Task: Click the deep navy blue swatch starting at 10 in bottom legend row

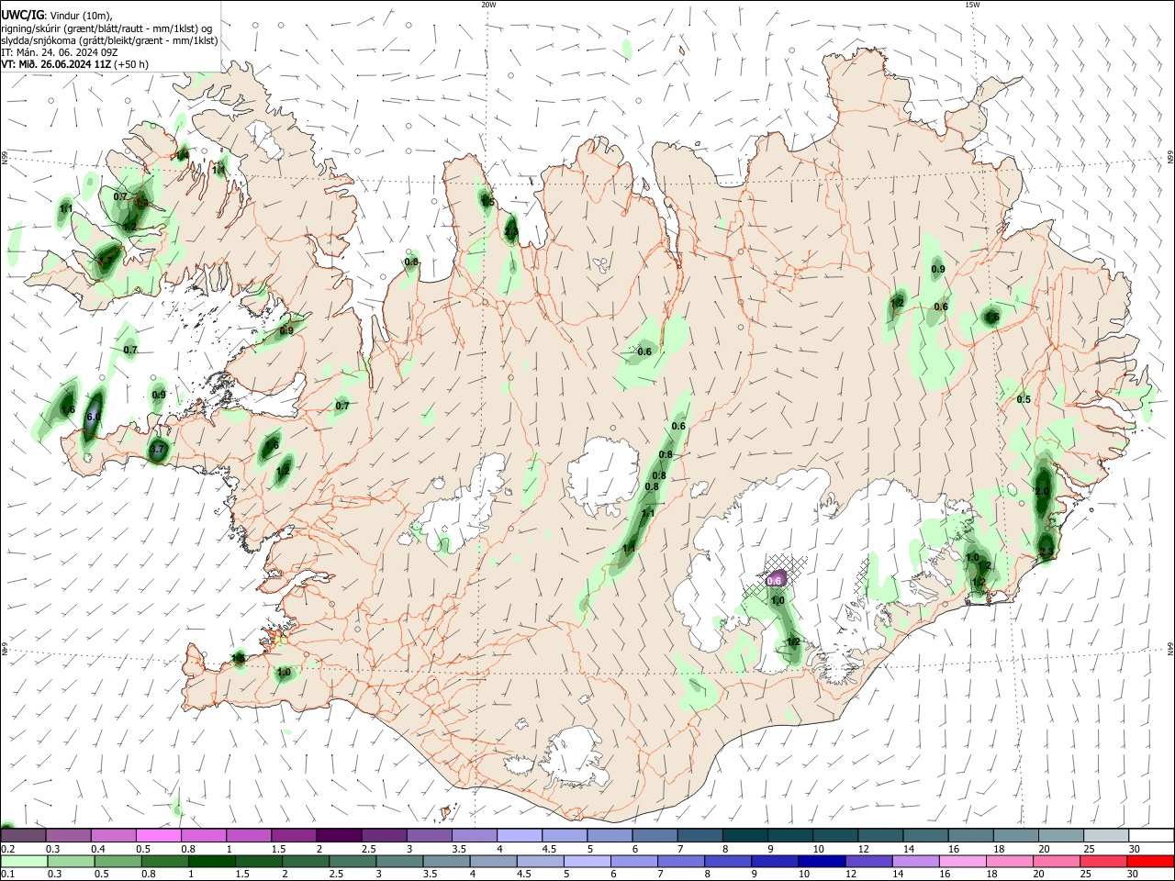Action: [x=822, y=862]
